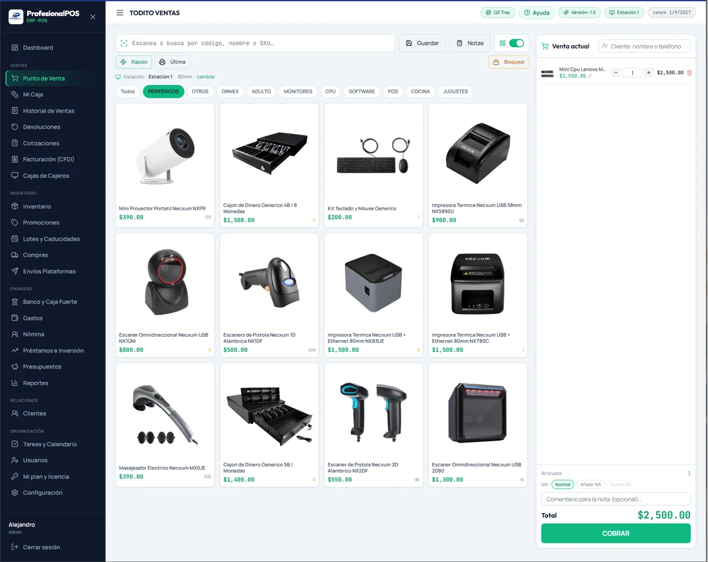Select the SOFTWARE category tab

coord(362,91)
